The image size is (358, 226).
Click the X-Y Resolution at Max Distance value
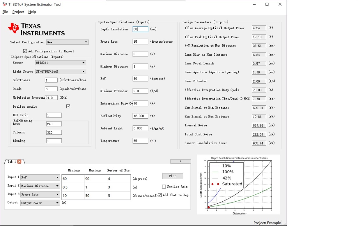(259, 46)
